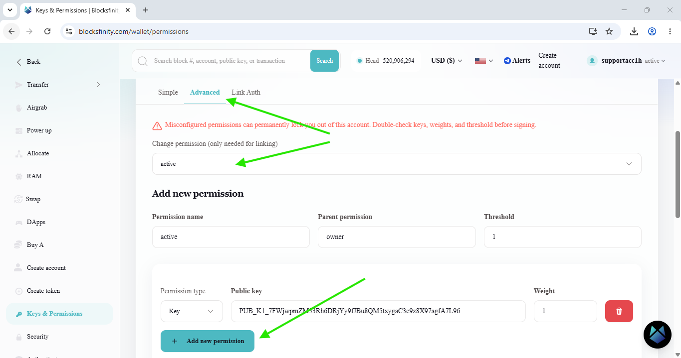The image size is (681, 358).
Task: Click the Telegram Alerts icon
Action: (507, 61)
